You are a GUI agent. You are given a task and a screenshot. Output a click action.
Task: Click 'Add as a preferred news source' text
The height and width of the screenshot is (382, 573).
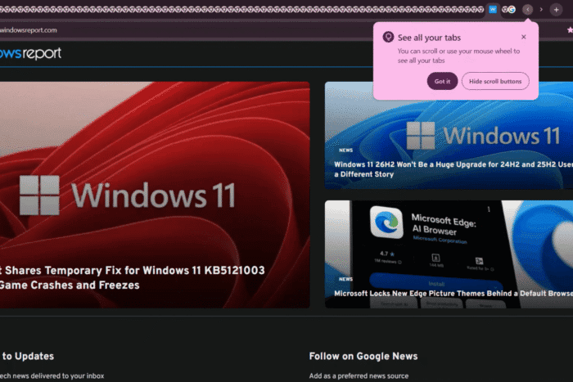(359, 375)
